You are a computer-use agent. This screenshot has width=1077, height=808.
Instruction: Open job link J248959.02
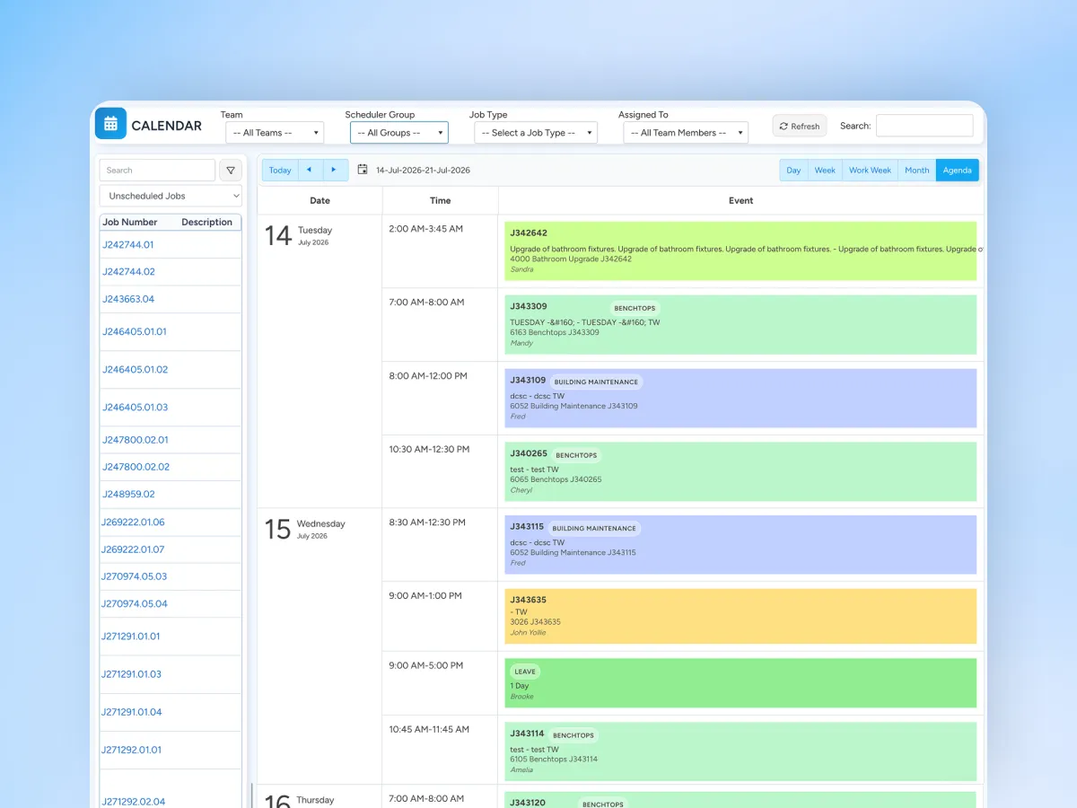128,494
